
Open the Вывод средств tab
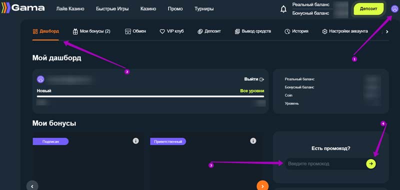point(253,31)
